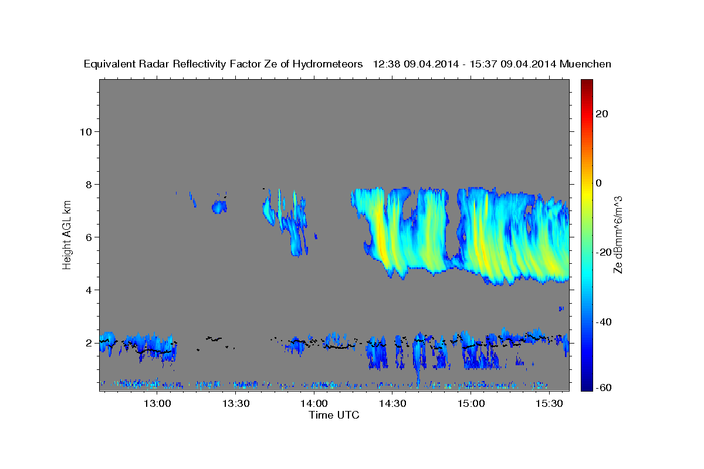Image resolution: width=704 pixels, height=469 pixels.
Task: Click the height tick label 10
Action: coord(86,131)
